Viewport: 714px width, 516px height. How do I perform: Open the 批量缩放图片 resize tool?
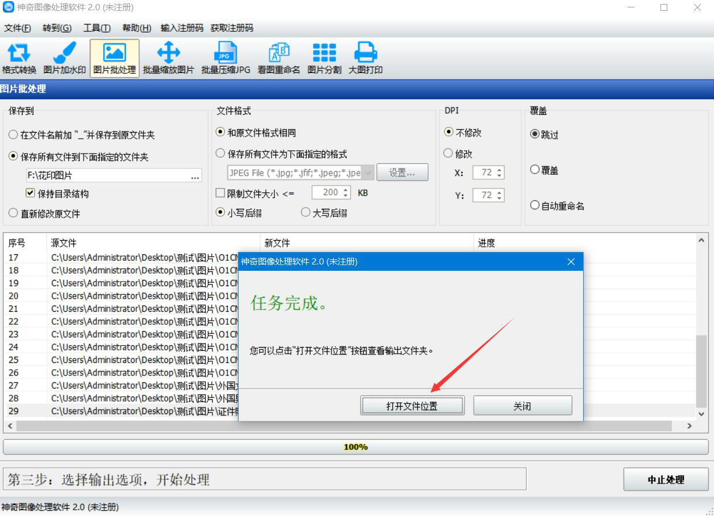[169, 59]
